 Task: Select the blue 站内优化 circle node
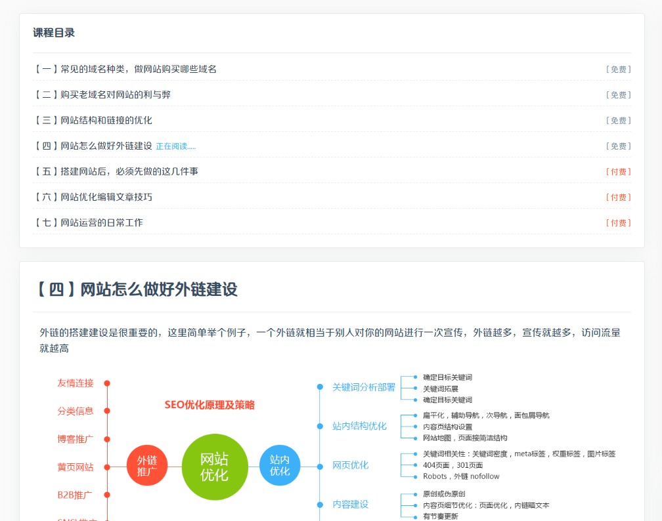(x=280, y=467)
